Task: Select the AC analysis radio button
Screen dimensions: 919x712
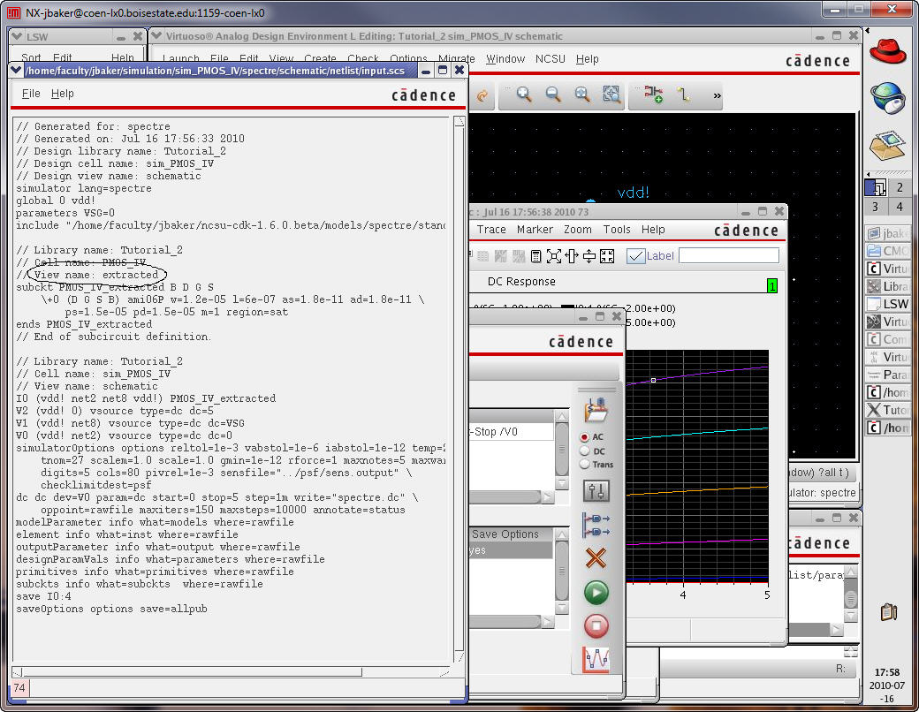Action: click(585, 437)
